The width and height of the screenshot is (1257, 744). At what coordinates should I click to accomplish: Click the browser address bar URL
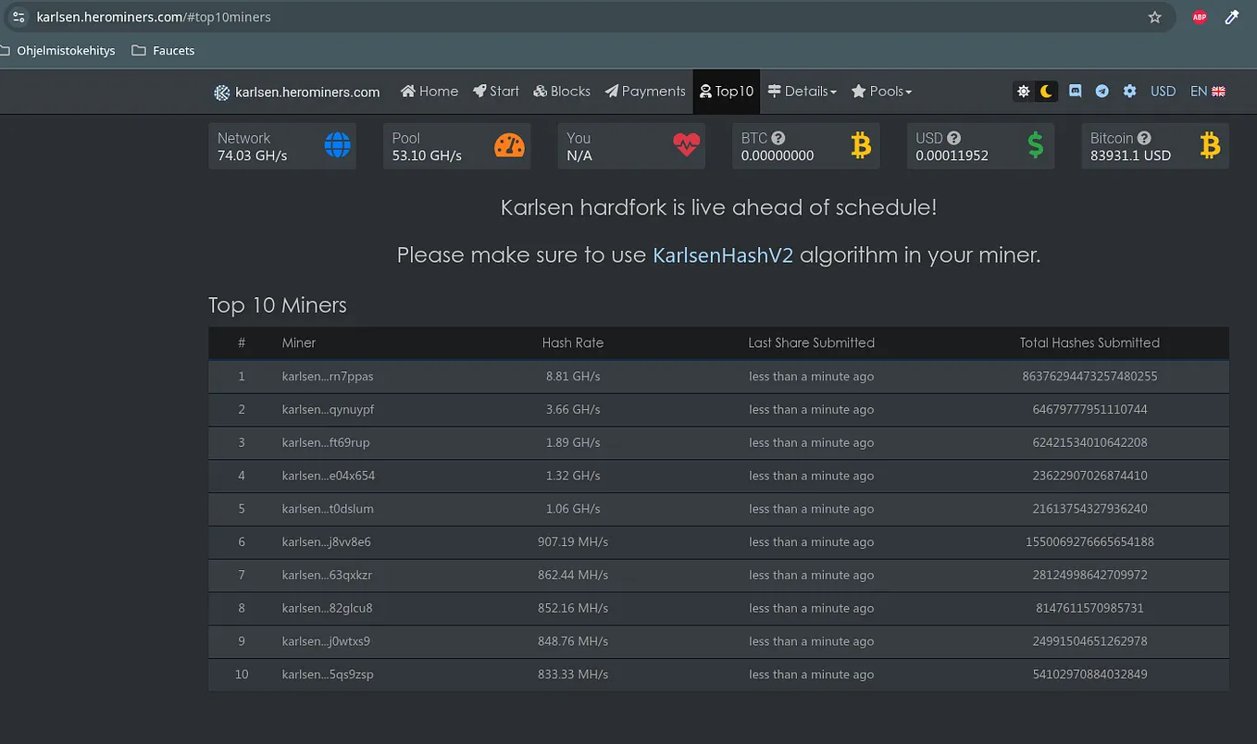pos(154,17)
